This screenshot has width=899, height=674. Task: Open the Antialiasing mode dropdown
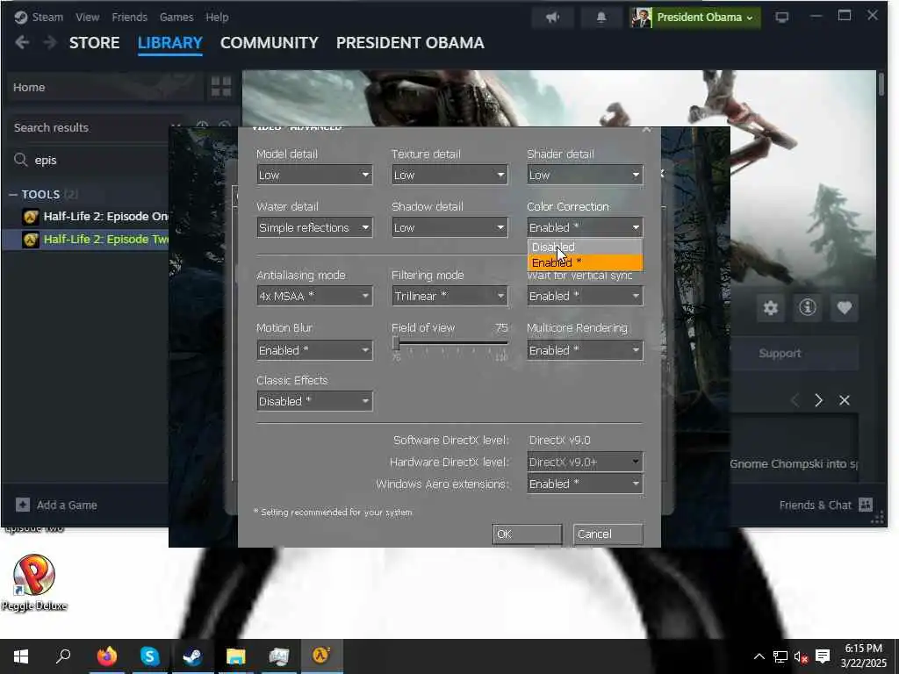coord(315,297)
